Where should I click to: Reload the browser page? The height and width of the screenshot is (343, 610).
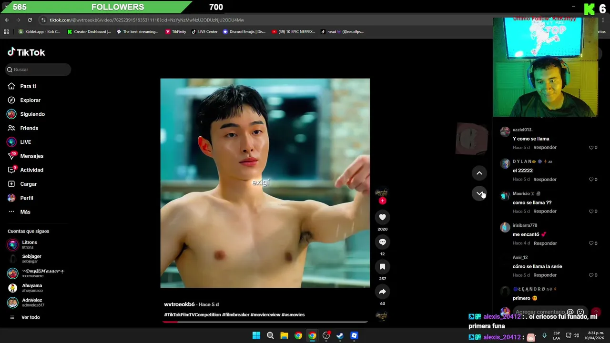click(30, 20)
